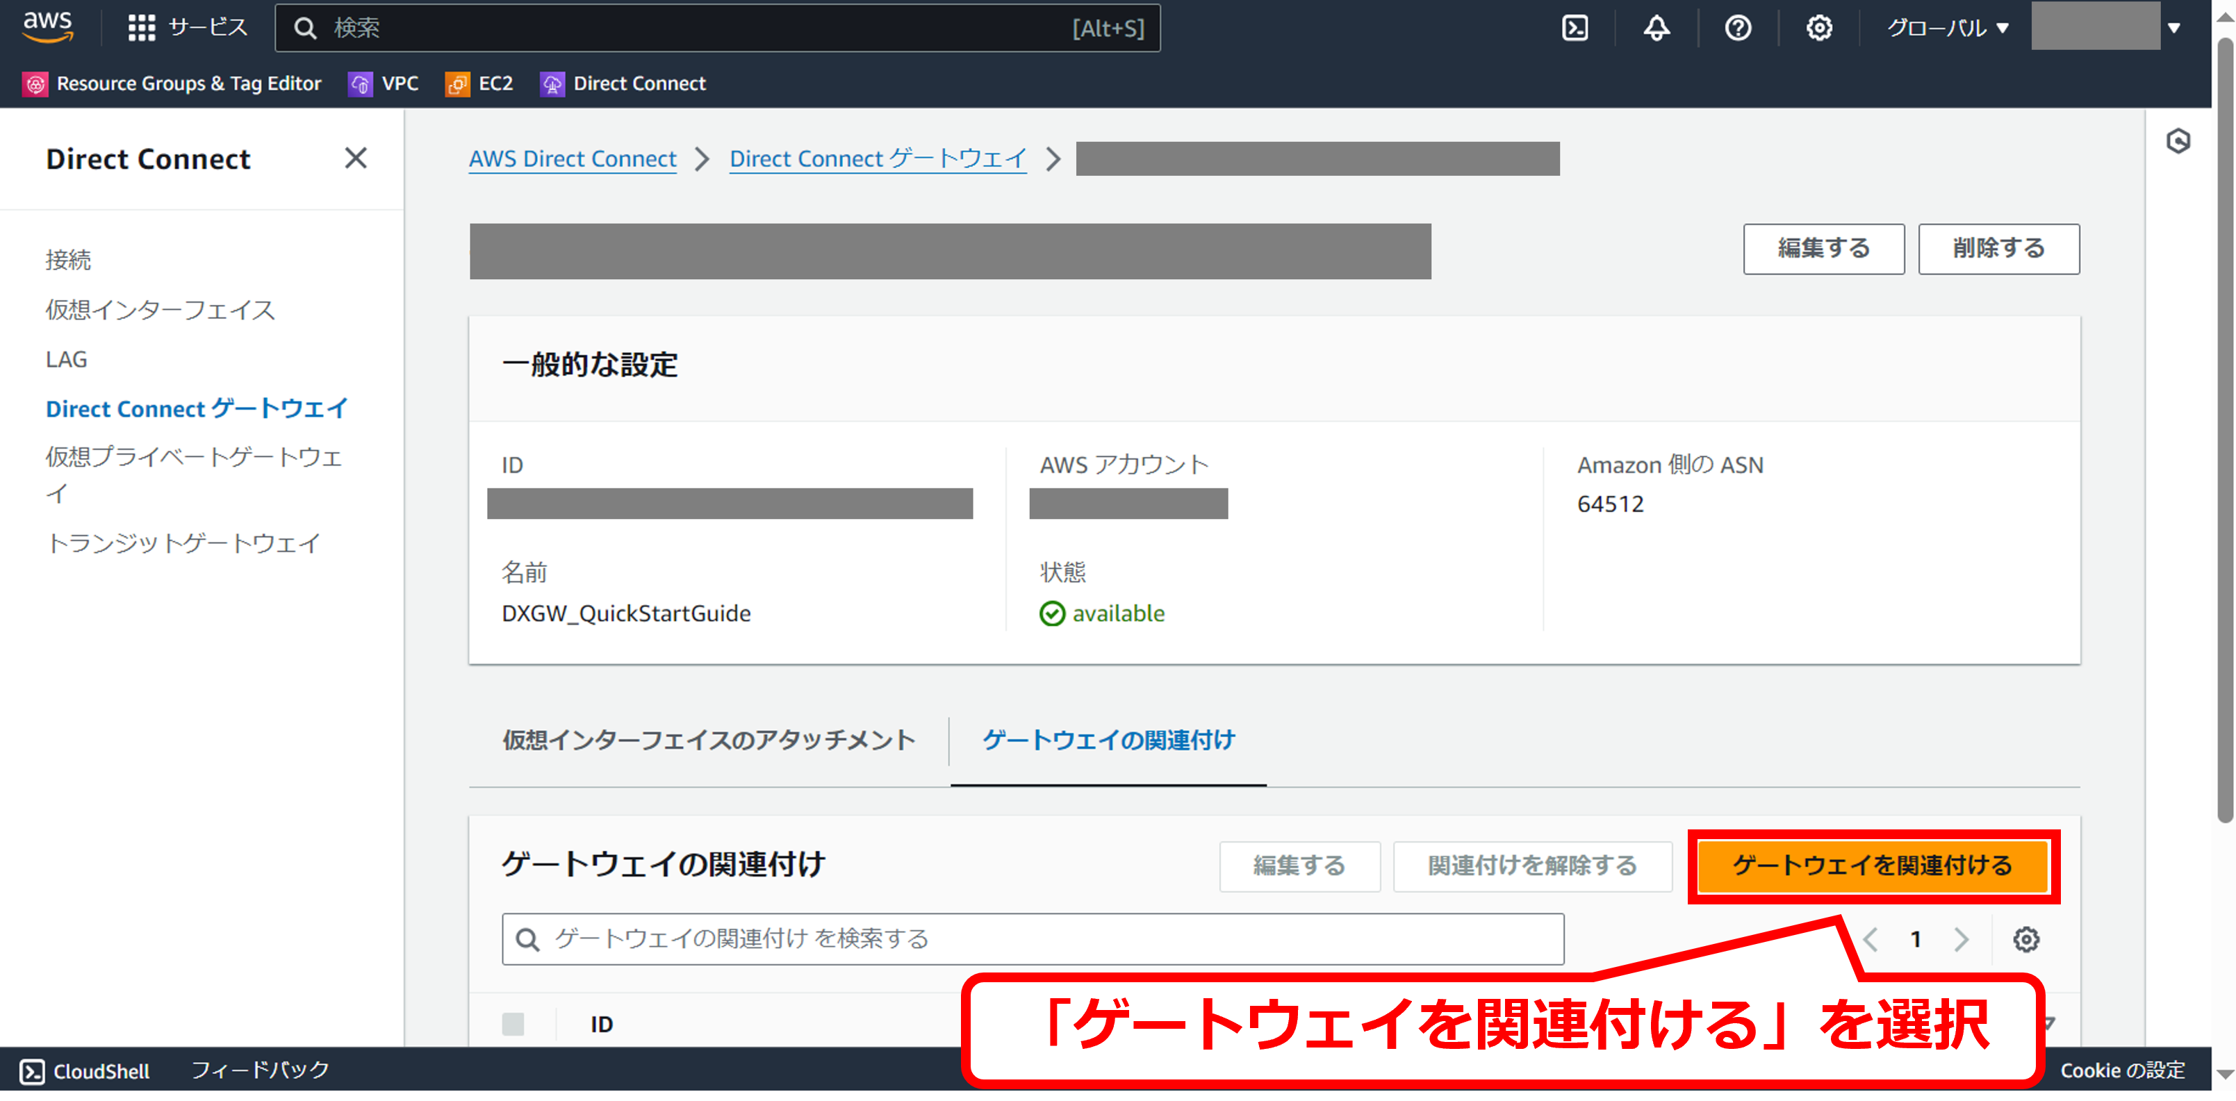Expand the account menu dropdown arrow
This screenshot has height=1101, width=2236.
(2173, 28)
